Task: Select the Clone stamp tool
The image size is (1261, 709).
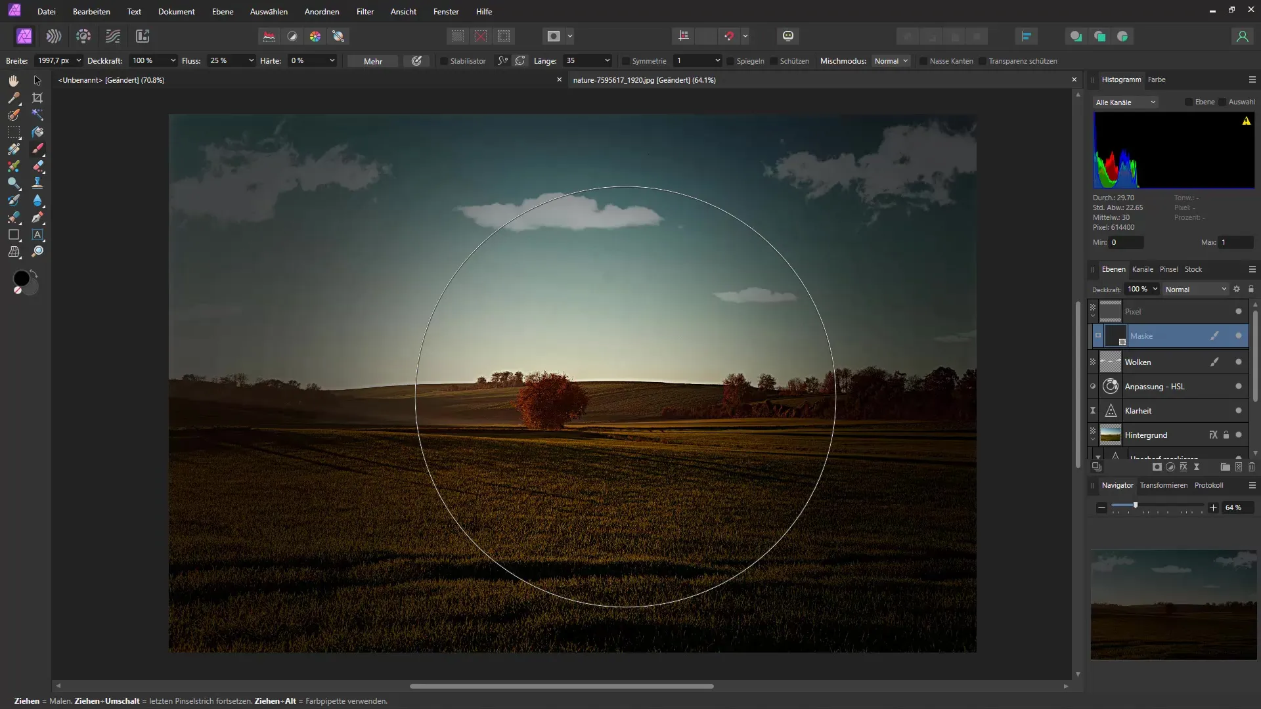Action: (x=37, y=183)
